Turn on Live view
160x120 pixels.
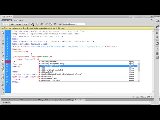(x=26, y=24)
